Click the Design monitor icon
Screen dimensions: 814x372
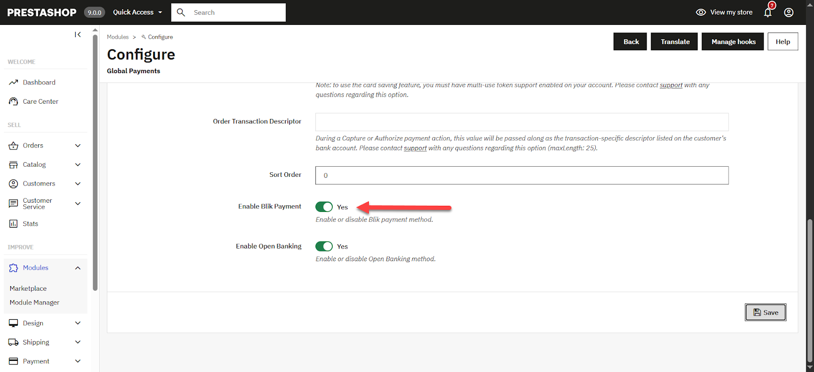[x=14, y=323]
